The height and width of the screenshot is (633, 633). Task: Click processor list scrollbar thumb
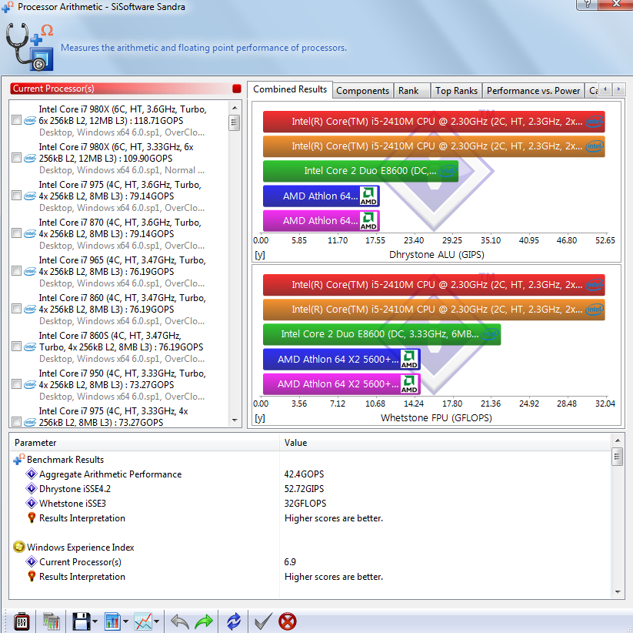click(234, 122)
